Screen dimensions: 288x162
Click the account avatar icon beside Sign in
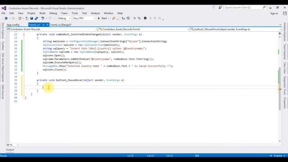point(285,13)
